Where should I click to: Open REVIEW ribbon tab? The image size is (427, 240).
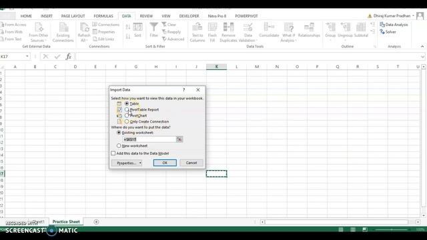pos(146,16)
